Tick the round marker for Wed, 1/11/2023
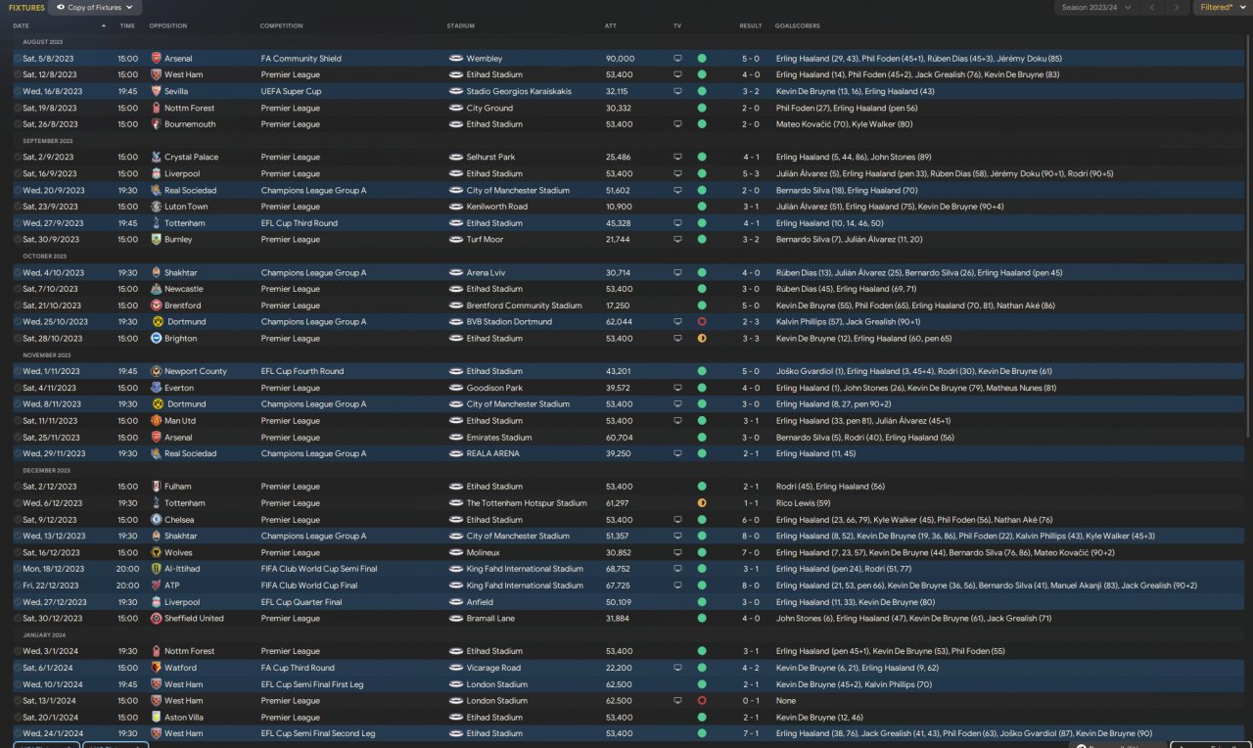Image resolution: width=1253 pixels, height=748 pixels. pos(18,371)
